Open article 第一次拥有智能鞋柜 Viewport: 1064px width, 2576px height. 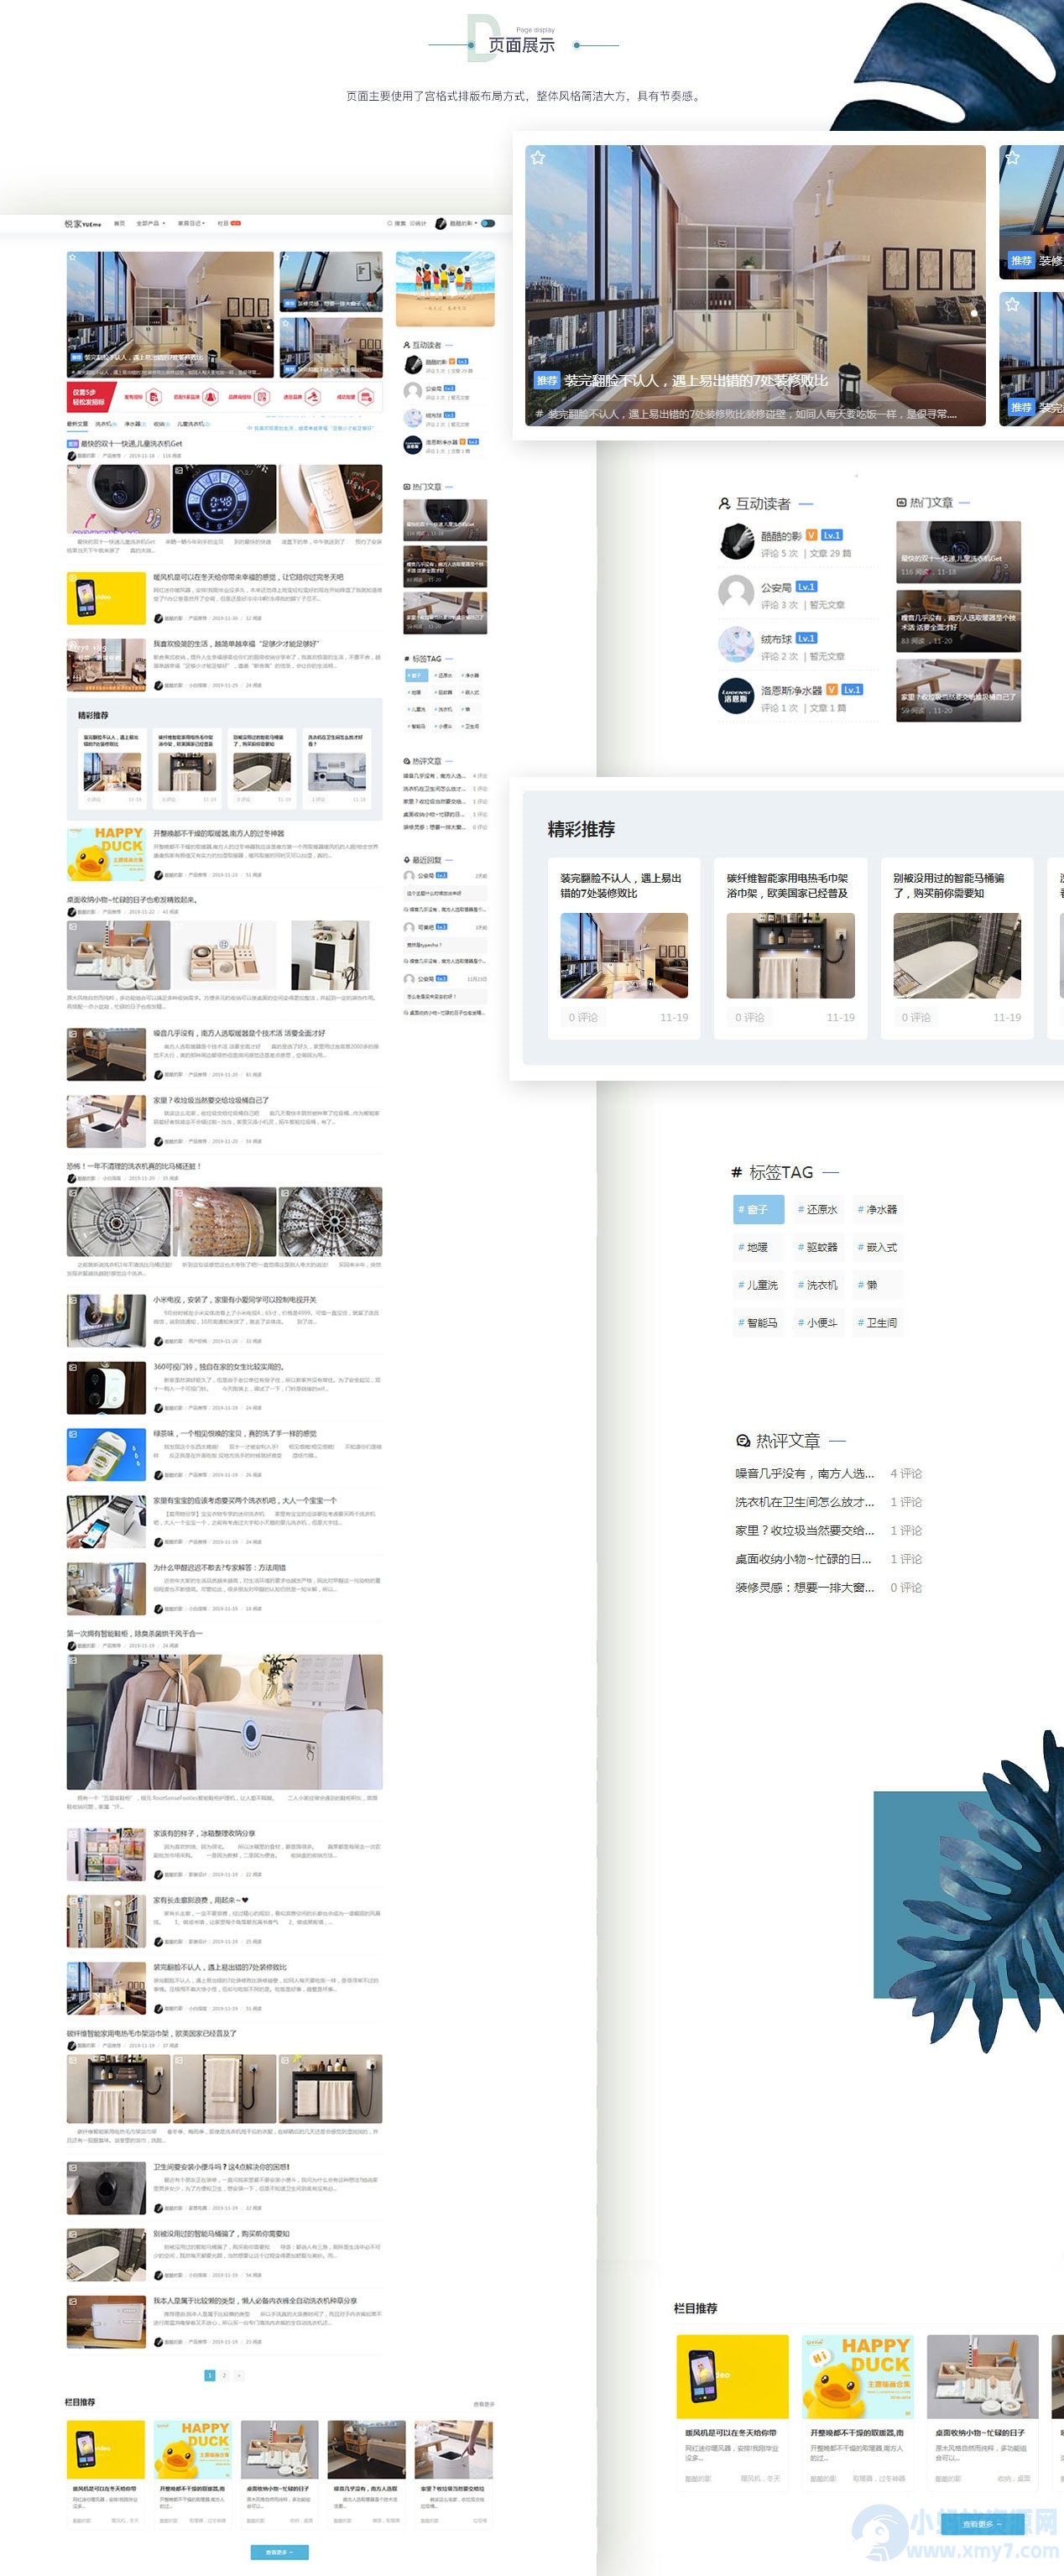click(x=134, y=1633)
